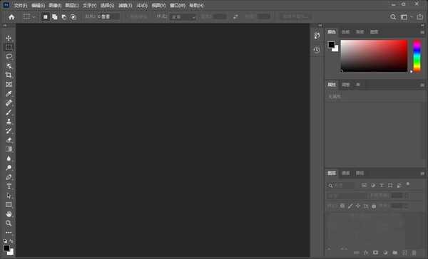Select the Gradient tool

pyautogui.click(x=9, y=149)
